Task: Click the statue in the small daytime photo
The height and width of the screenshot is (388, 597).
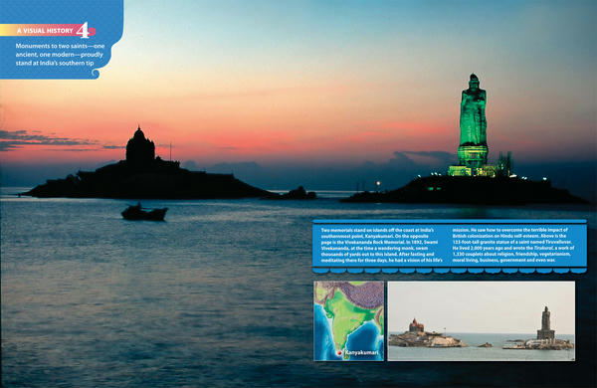Action: click(545, 323)
